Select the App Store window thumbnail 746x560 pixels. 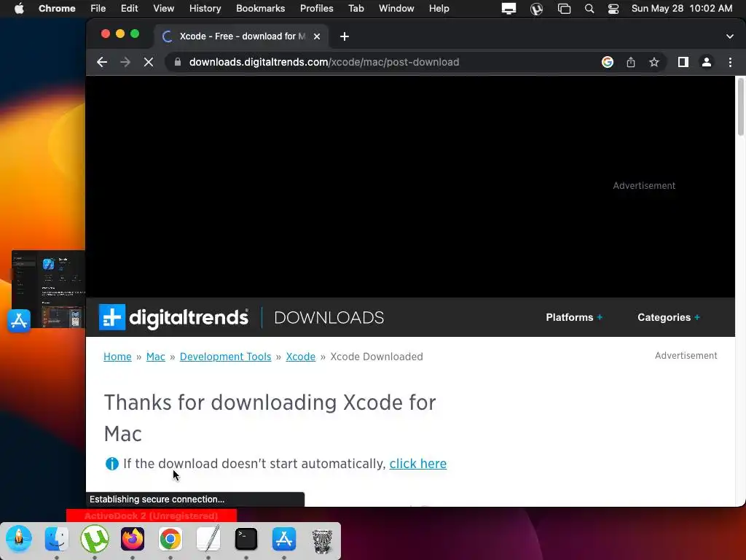pyautogui.click(x=49, y=289)
